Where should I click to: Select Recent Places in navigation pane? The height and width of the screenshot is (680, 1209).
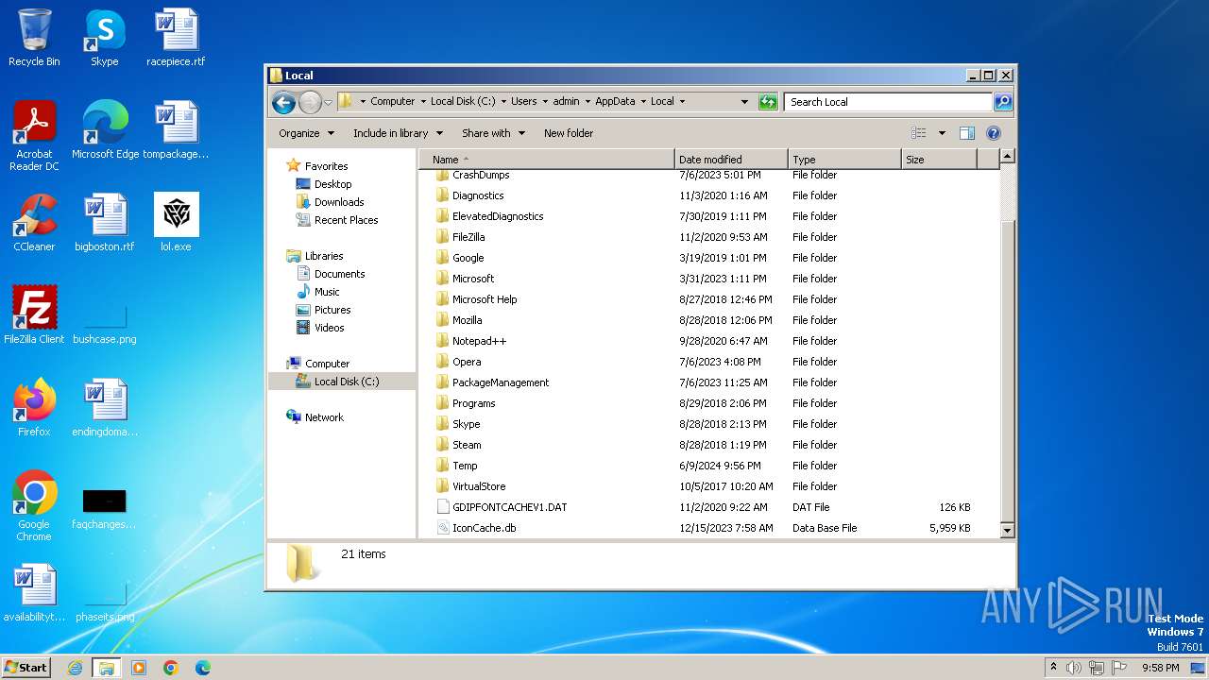click(346, 220)
